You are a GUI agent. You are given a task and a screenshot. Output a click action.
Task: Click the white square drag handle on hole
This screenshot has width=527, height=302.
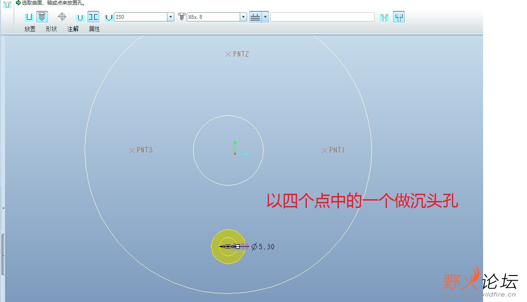[237, 247]
